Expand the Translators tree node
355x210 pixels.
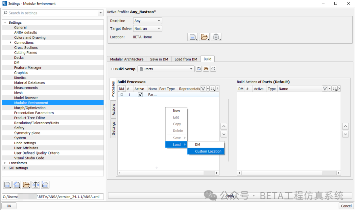[x=5, y=163]
